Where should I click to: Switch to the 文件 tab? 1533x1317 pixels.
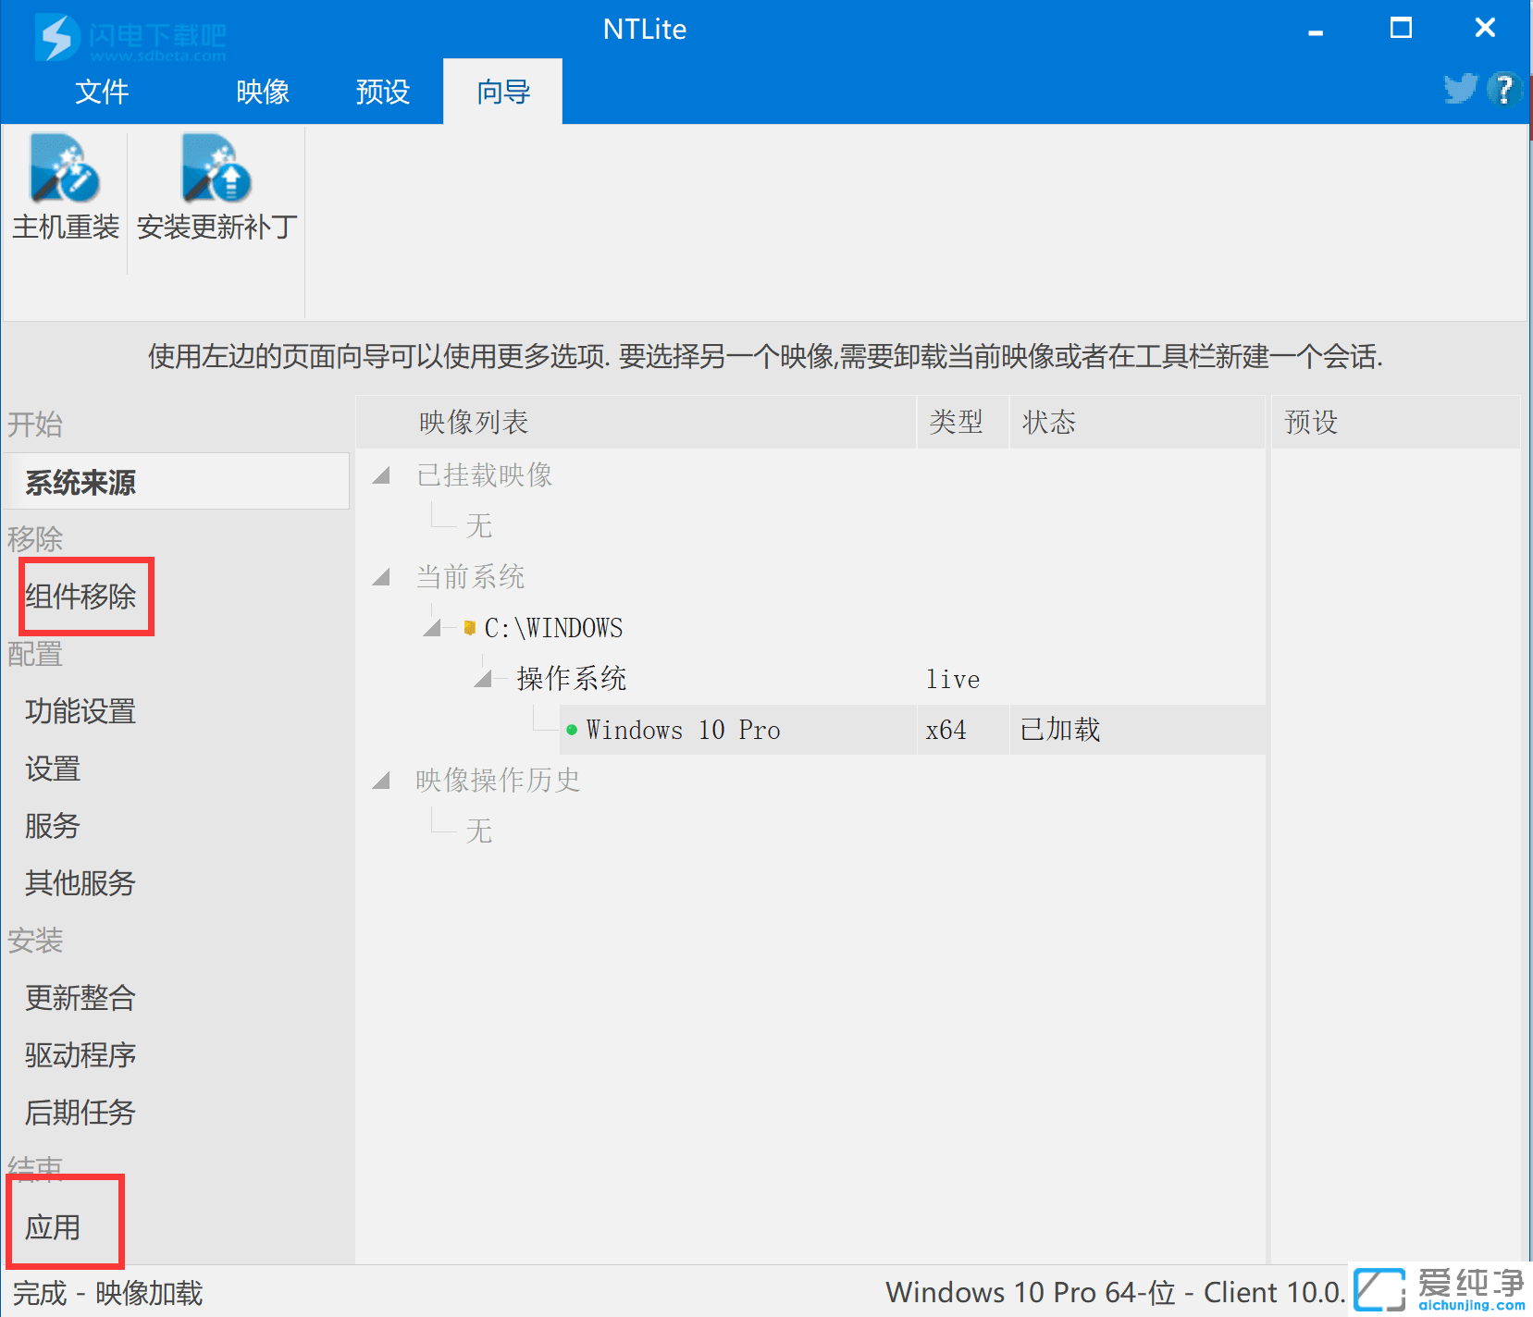[x=102, y=92]
